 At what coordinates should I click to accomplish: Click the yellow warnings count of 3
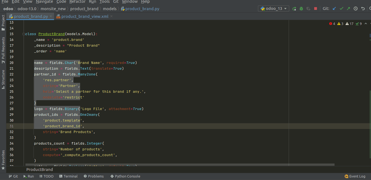point(340,24)
